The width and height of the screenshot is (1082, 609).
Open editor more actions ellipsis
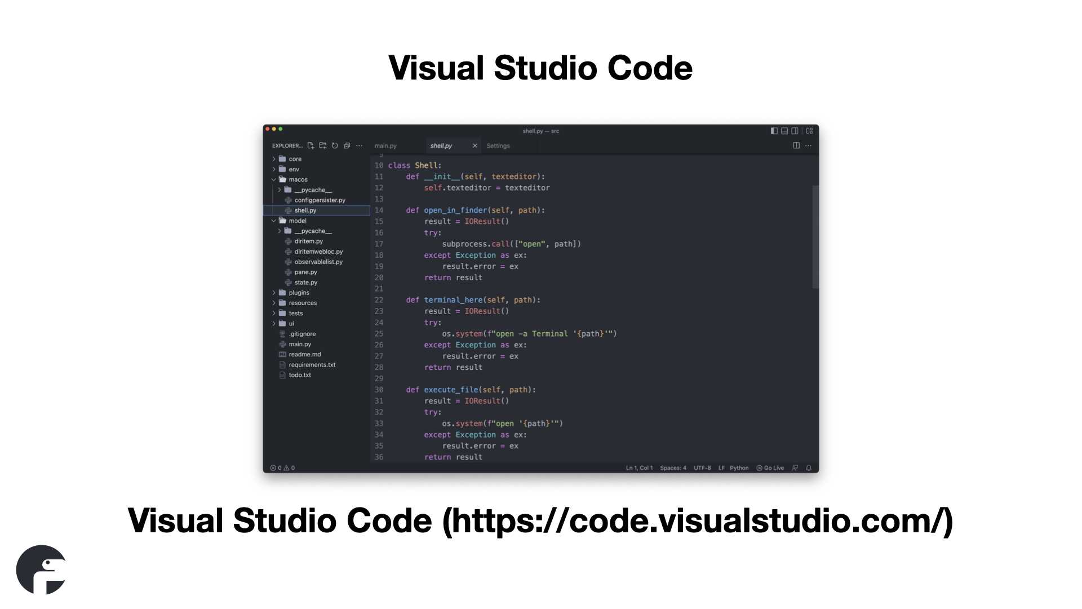(808, 145)
